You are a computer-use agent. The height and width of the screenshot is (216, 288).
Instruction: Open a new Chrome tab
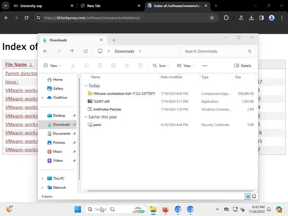tap(216, 6)
